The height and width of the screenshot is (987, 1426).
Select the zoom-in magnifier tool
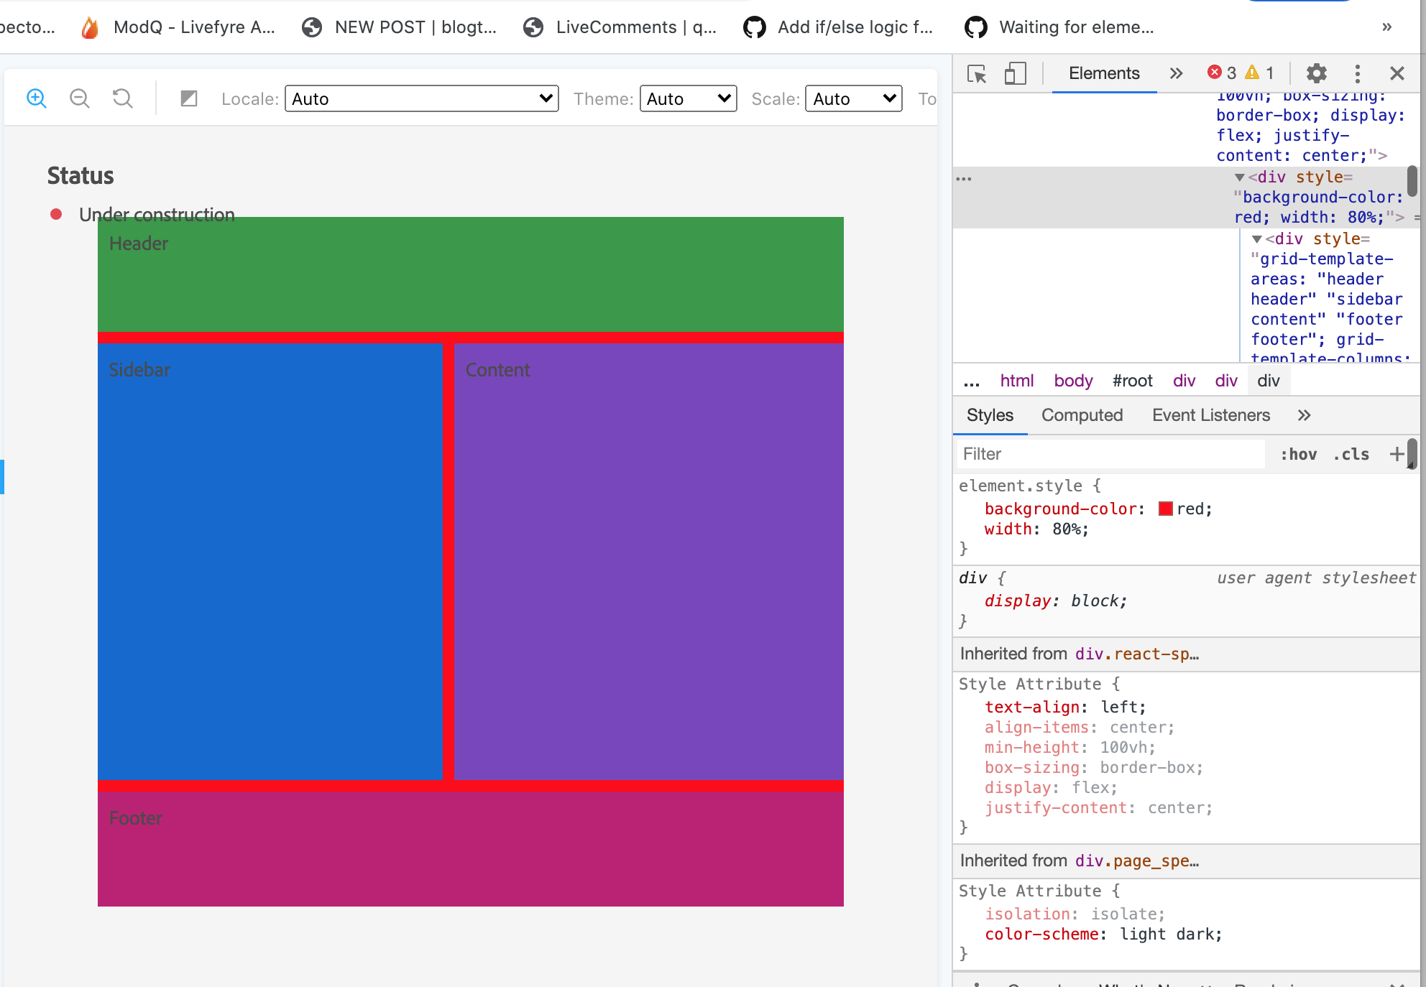pos(36,98)
